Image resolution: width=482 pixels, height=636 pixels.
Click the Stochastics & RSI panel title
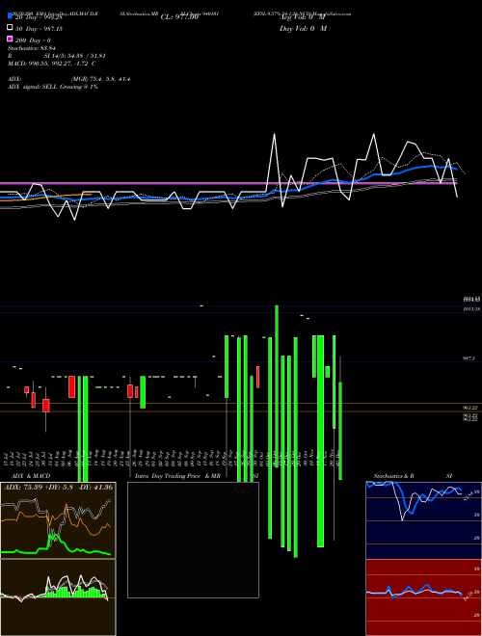(413, 476)
